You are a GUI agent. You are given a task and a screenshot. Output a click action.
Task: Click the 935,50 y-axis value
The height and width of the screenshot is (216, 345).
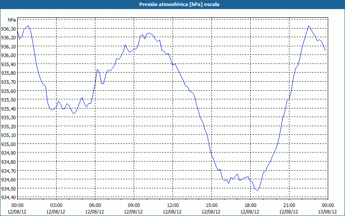click(x=8, y=100)
